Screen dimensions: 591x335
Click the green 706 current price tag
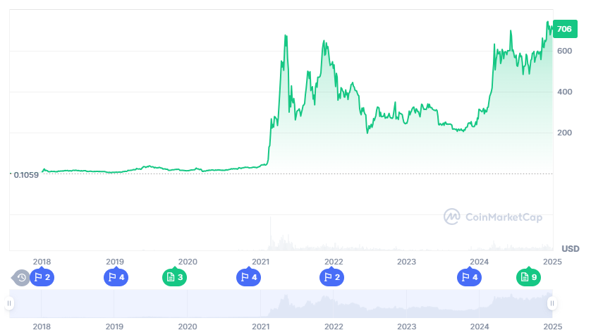(563, 29)
